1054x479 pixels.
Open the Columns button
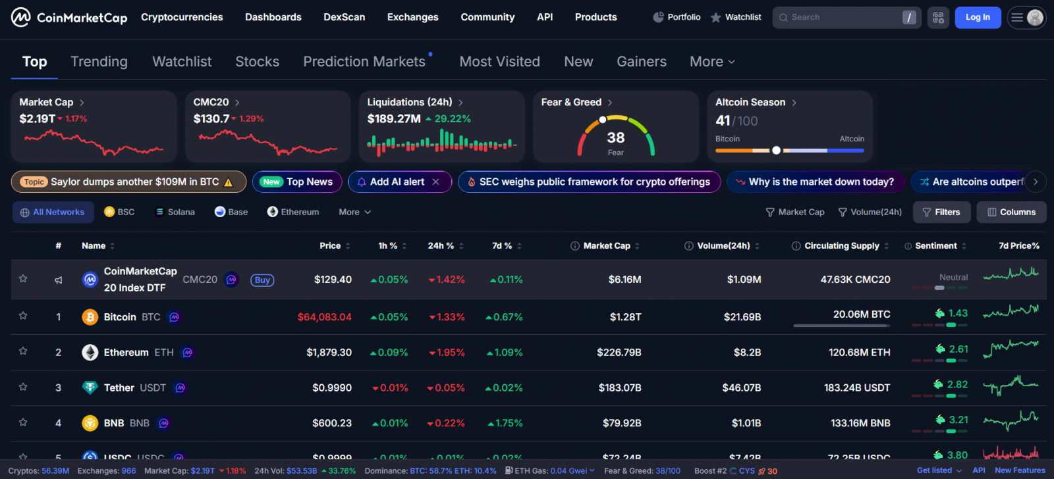point(1012,212)
